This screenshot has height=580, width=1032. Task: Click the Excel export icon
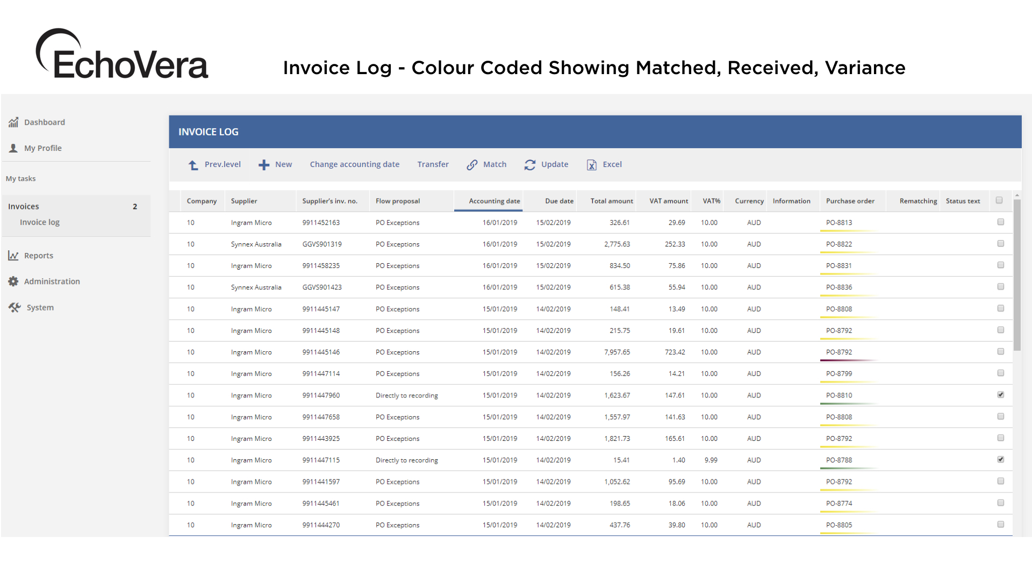coord(592,165)
